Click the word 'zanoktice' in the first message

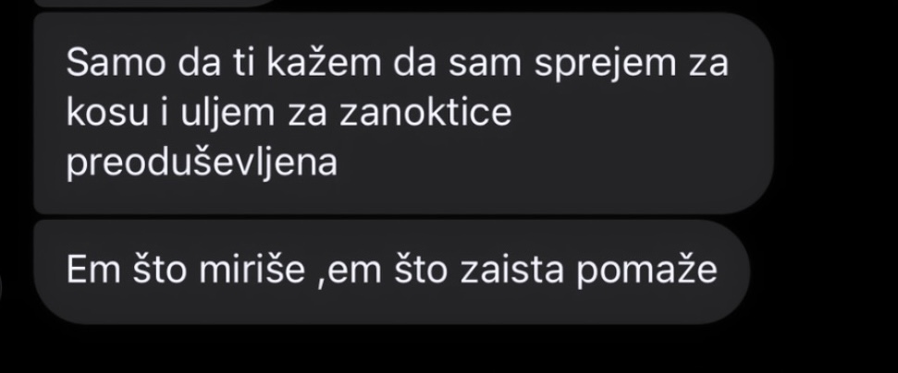[425, 113]
